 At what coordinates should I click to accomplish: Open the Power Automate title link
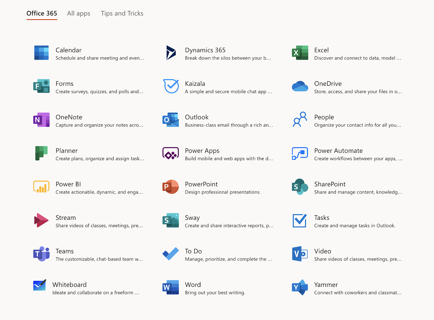[339, 151]
